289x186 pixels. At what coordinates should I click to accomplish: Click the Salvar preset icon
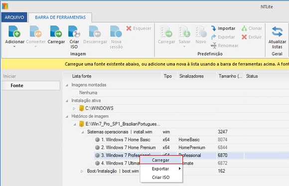(184, 31)
